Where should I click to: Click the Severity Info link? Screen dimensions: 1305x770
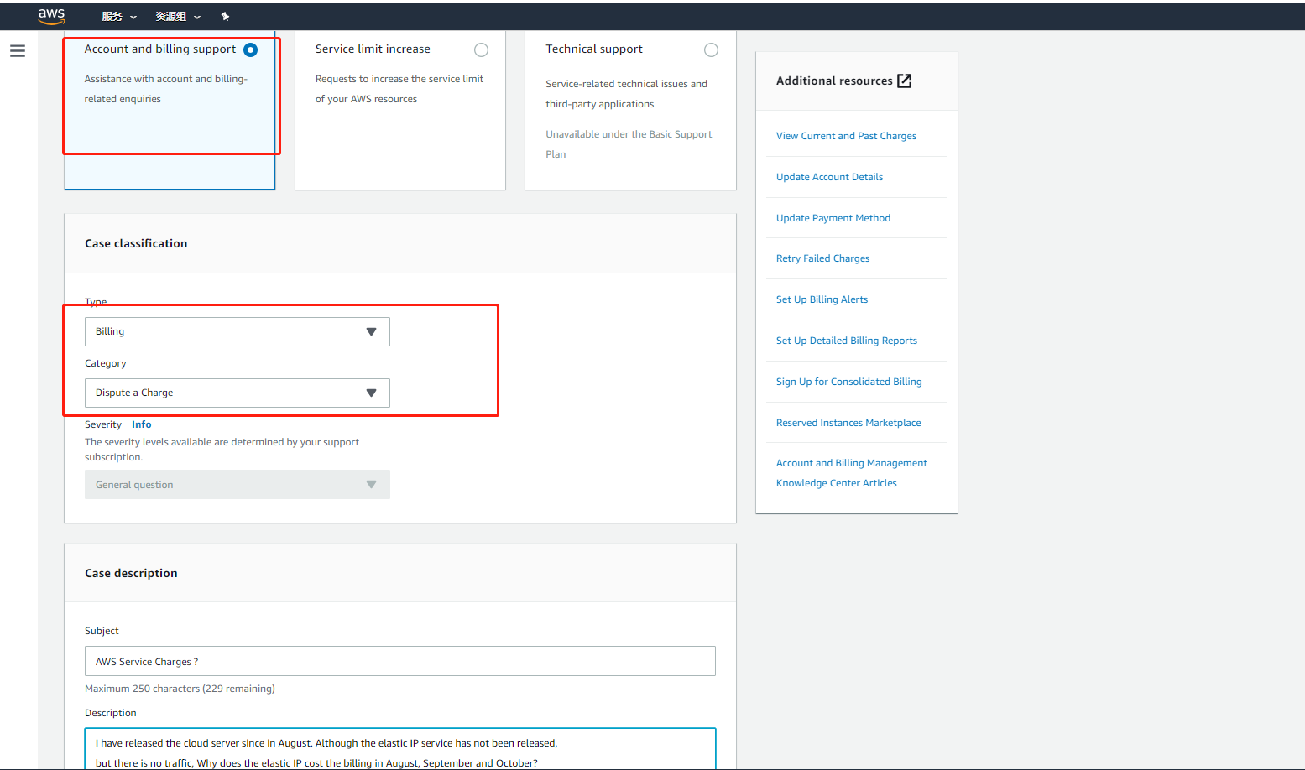pos(141,424)
